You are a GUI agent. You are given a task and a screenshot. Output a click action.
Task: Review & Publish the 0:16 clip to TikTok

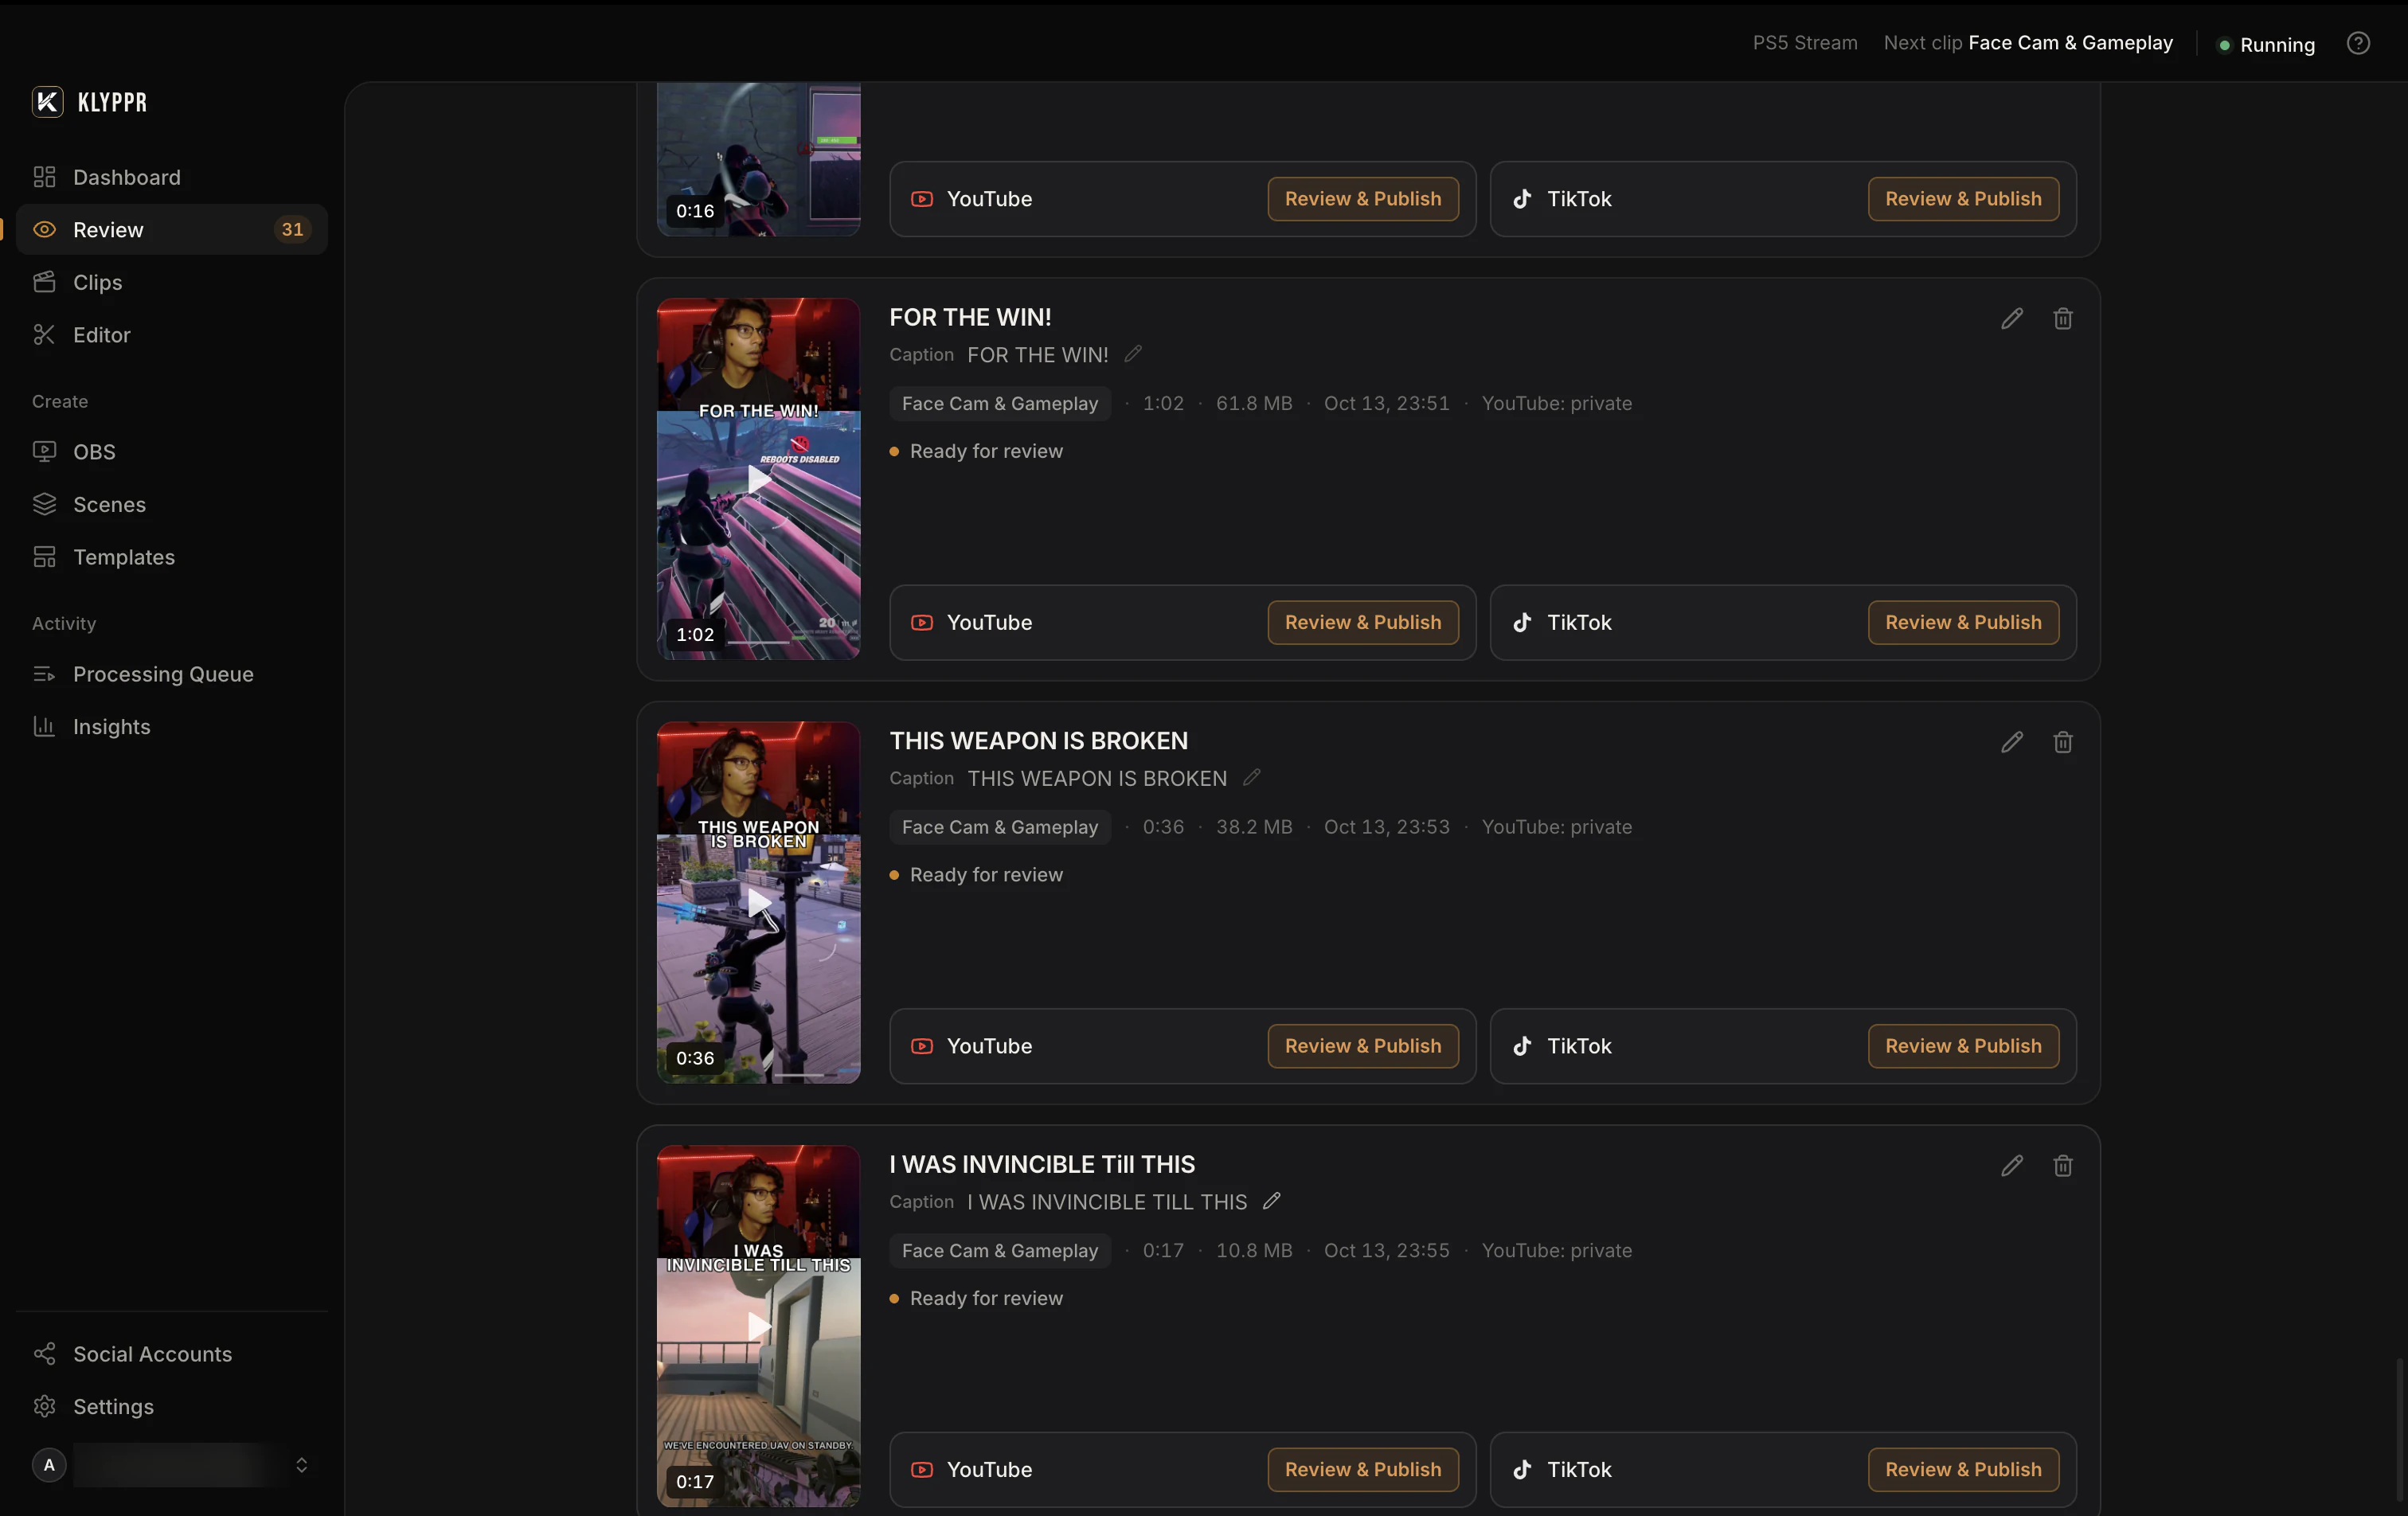click(x=1963, y=198)
